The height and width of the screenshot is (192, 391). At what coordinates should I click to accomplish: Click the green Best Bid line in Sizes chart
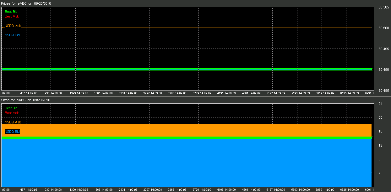coord(187,138)
